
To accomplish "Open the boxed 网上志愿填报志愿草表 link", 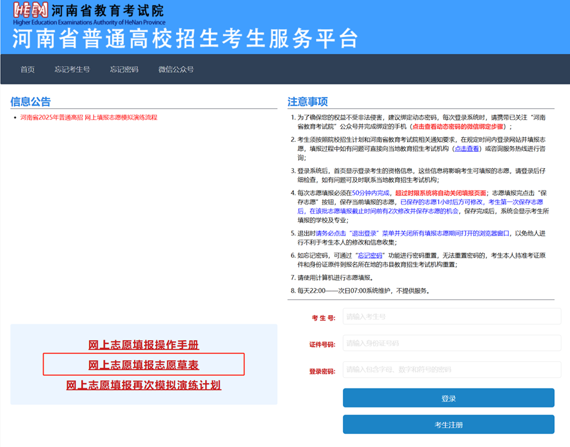I will tap(143, 365).
